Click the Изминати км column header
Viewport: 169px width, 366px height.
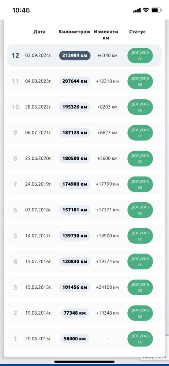pos(106,35)
